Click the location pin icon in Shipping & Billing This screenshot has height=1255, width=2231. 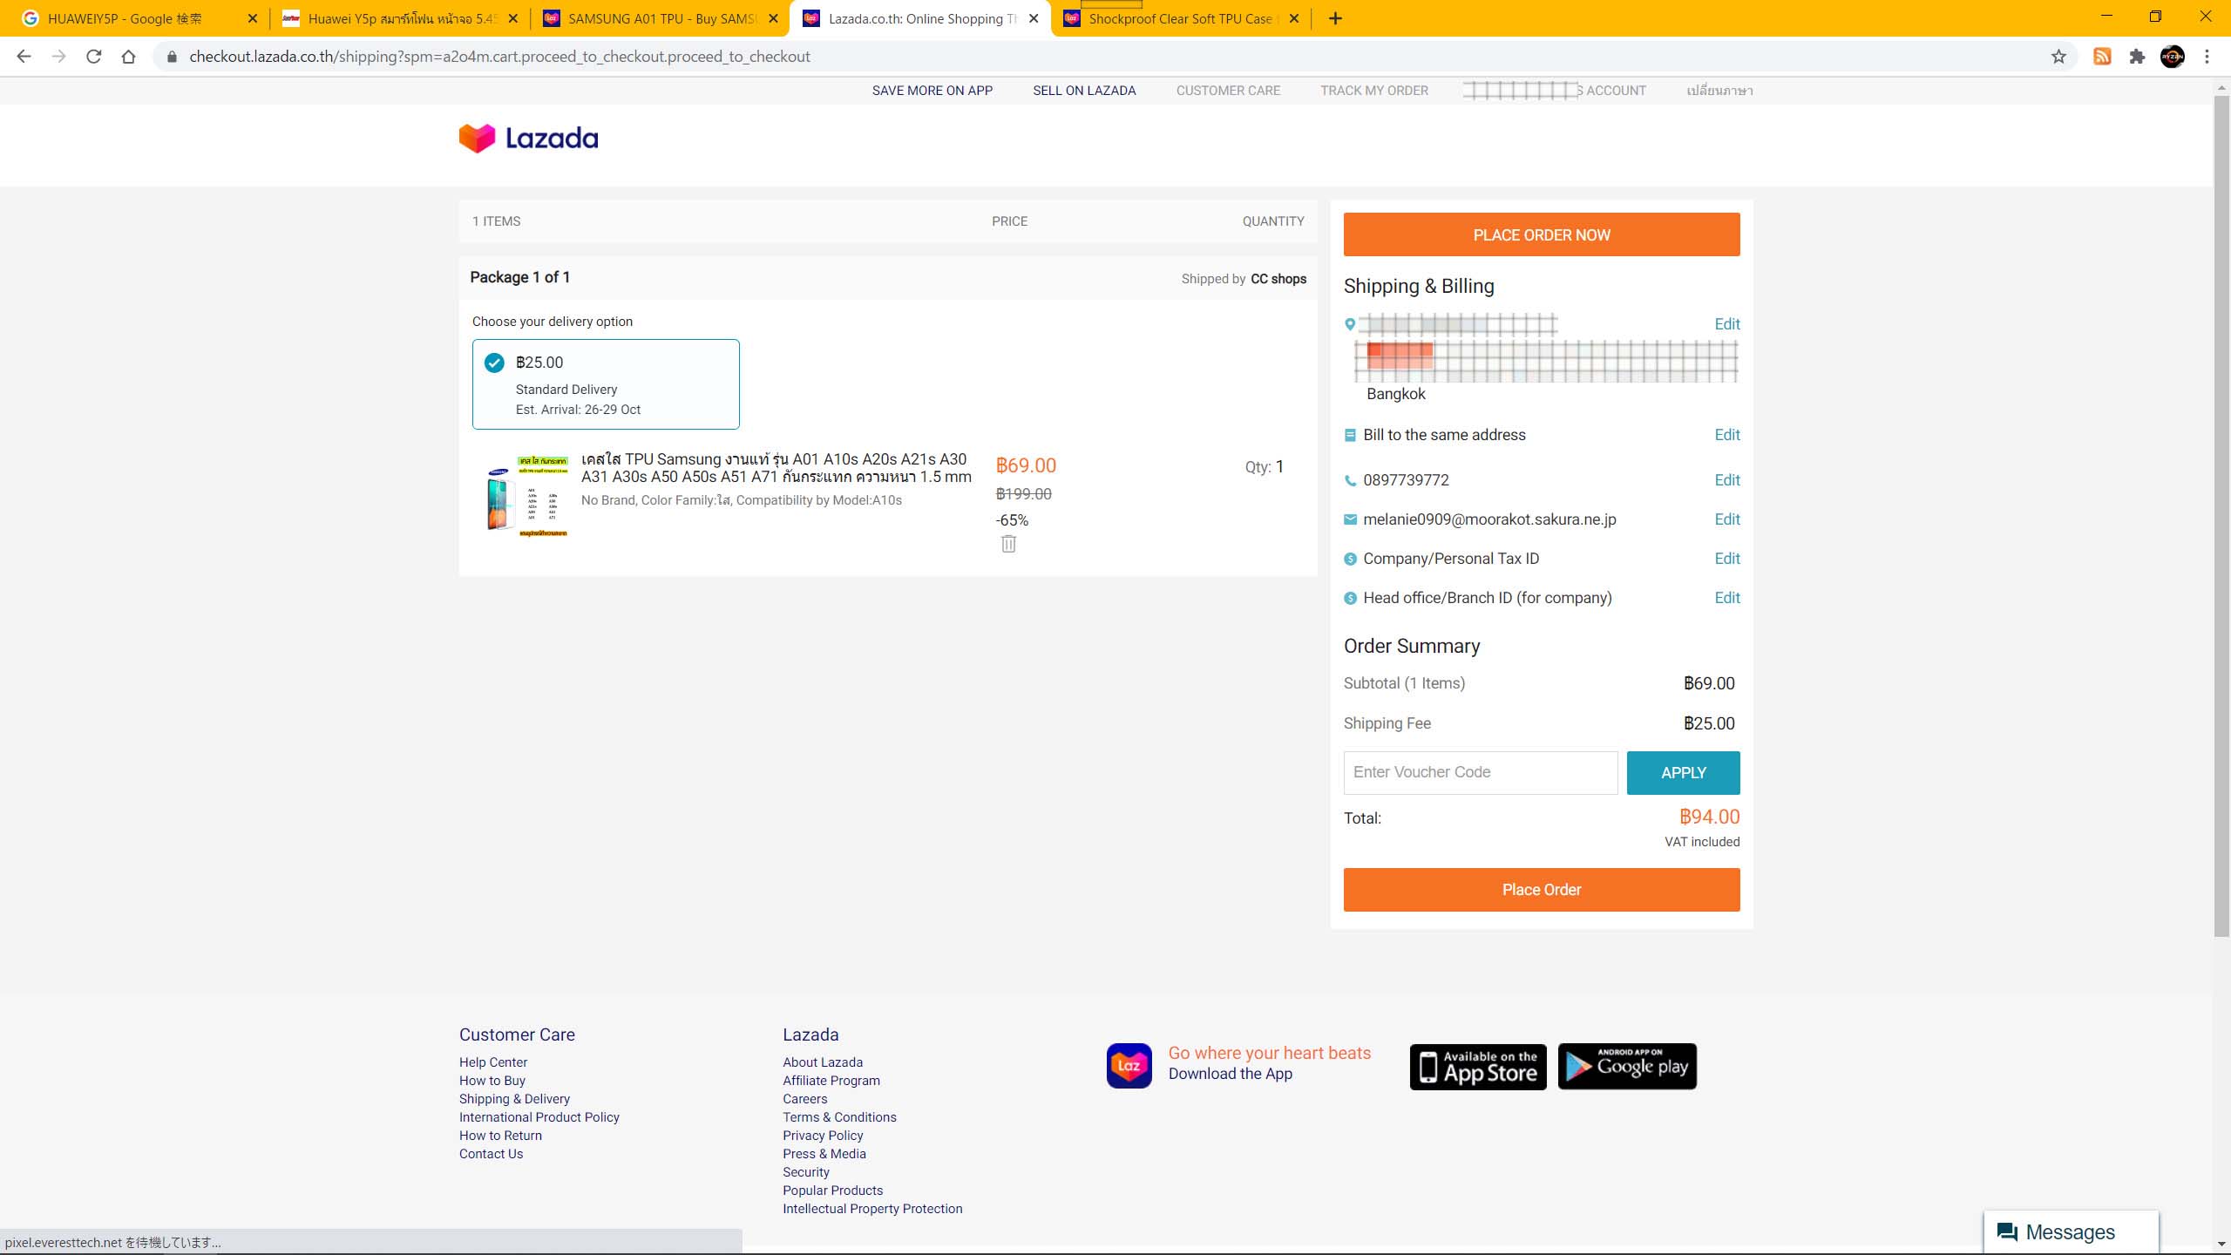point(1350,324)
